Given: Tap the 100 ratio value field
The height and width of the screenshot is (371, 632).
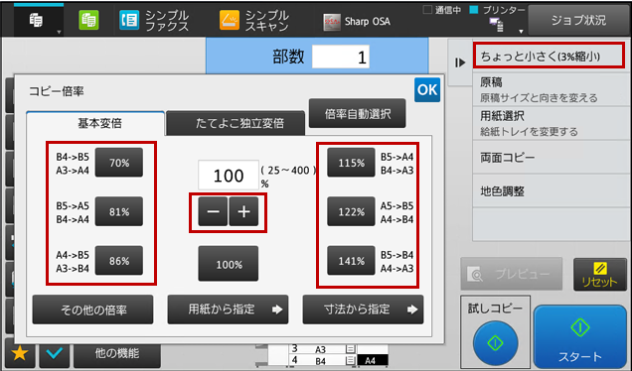Looking at the screenshot, I should tap(229, 176).
